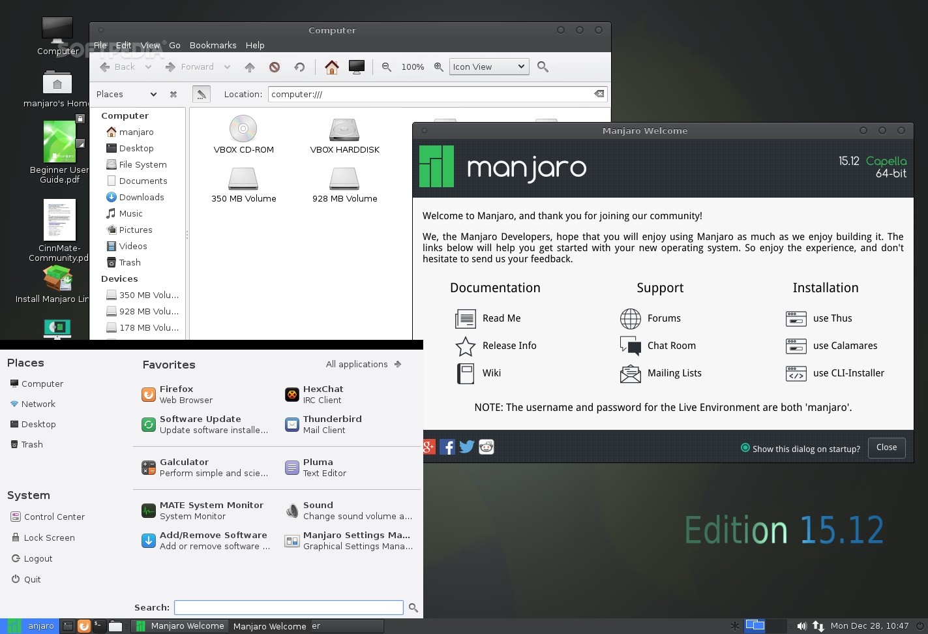Show All applications in the menu

(364, 365)
